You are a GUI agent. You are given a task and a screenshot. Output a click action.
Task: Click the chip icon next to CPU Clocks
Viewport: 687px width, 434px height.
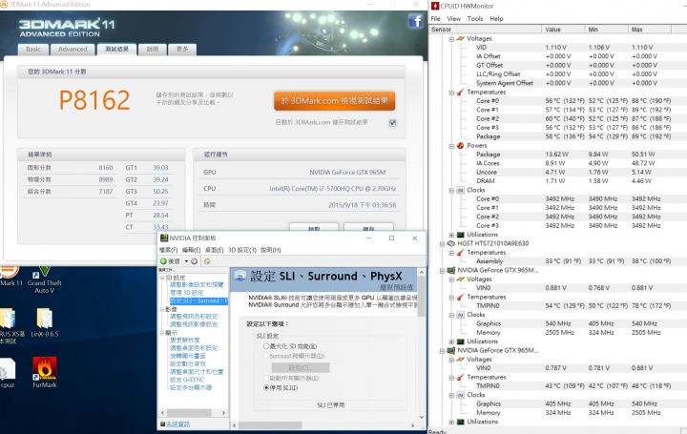point(460,190)
